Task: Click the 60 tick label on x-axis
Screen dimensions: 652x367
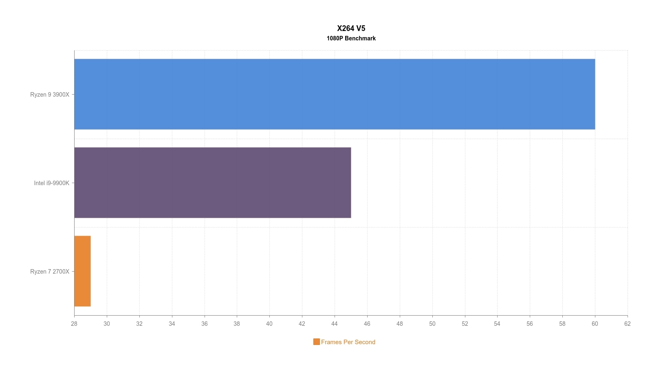Action: point(595,324)
